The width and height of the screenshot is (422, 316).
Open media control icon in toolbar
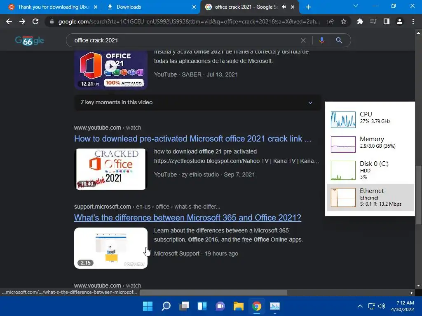tap(373, 21)
